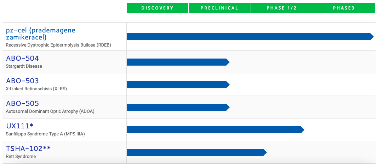Open the pz-cel (prademagene zamikeracel) link

[40, 33]
